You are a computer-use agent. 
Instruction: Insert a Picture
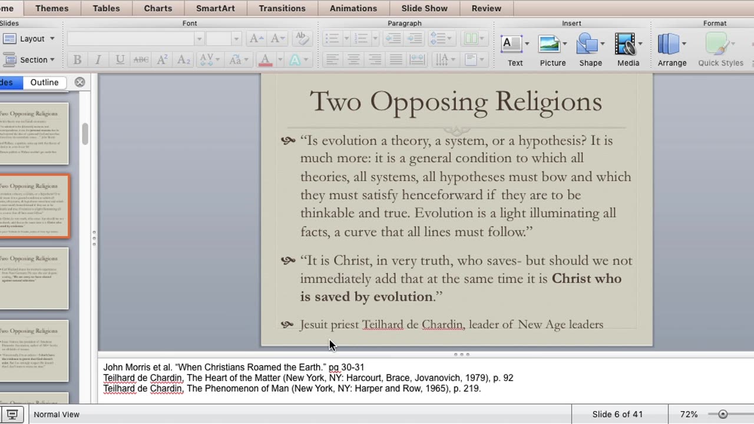(550, 49)
